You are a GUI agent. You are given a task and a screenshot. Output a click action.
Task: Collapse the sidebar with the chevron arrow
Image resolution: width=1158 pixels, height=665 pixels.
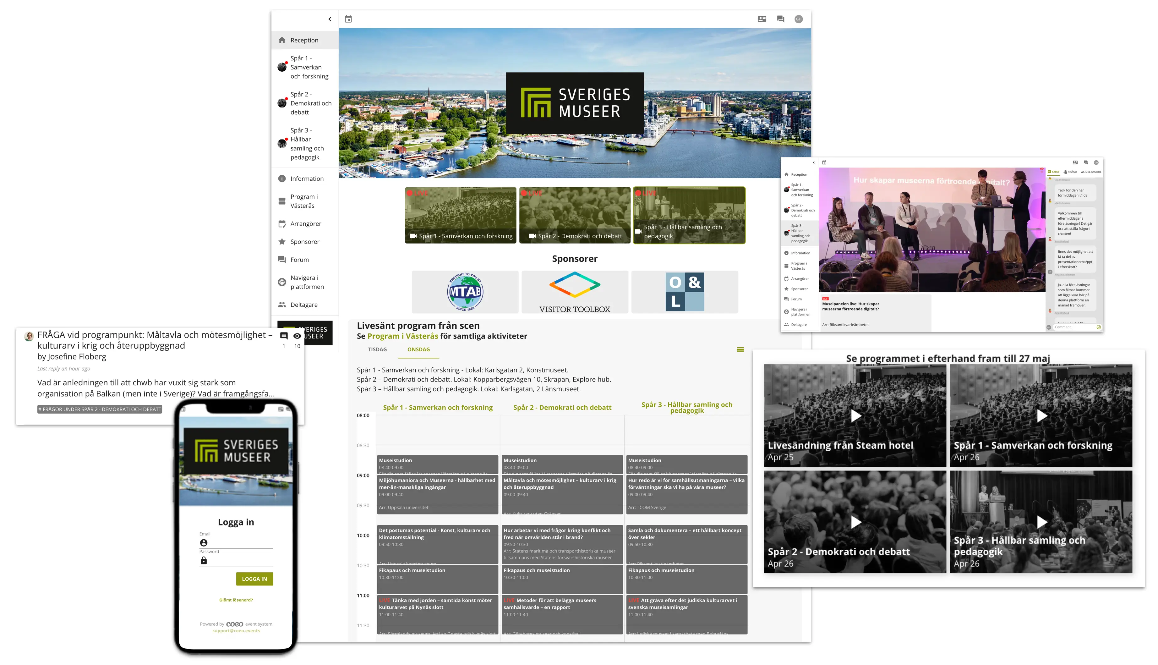click(330, 19)
